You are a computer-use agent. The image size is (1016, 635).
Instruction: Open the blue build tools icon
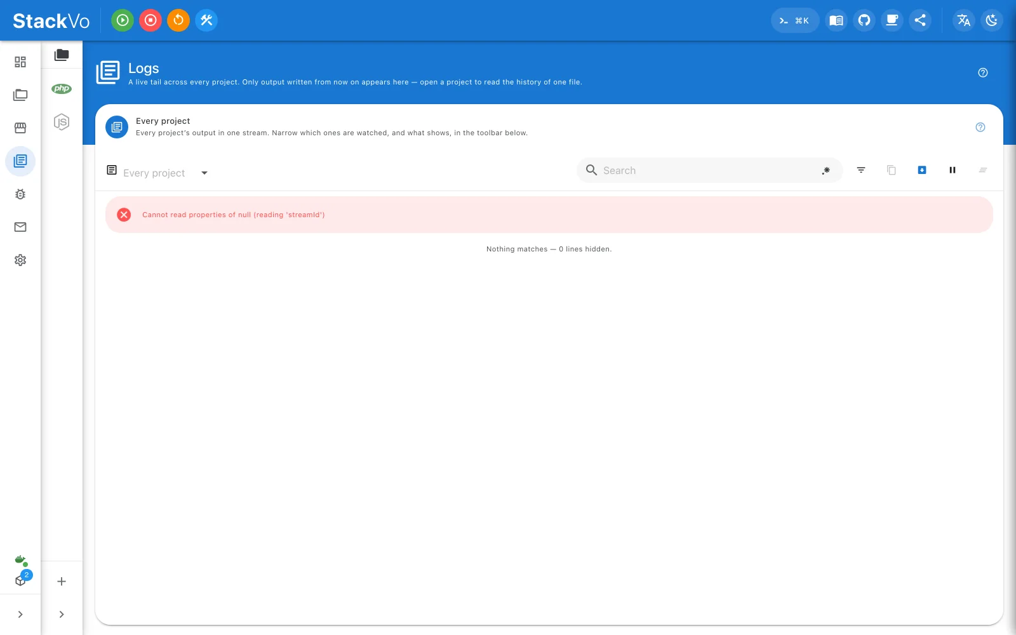point(206,20)
